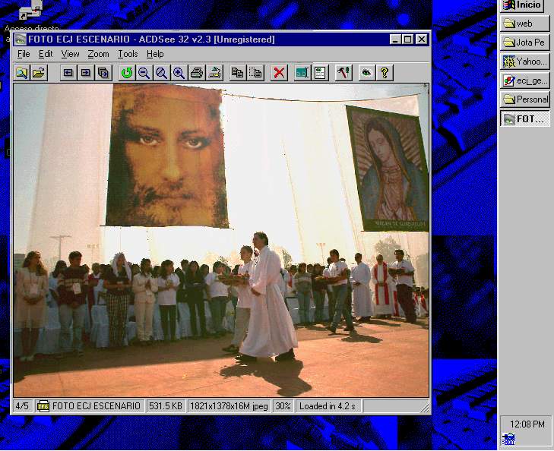Open the File menu
554x451 pixels.
coord(24,54)
